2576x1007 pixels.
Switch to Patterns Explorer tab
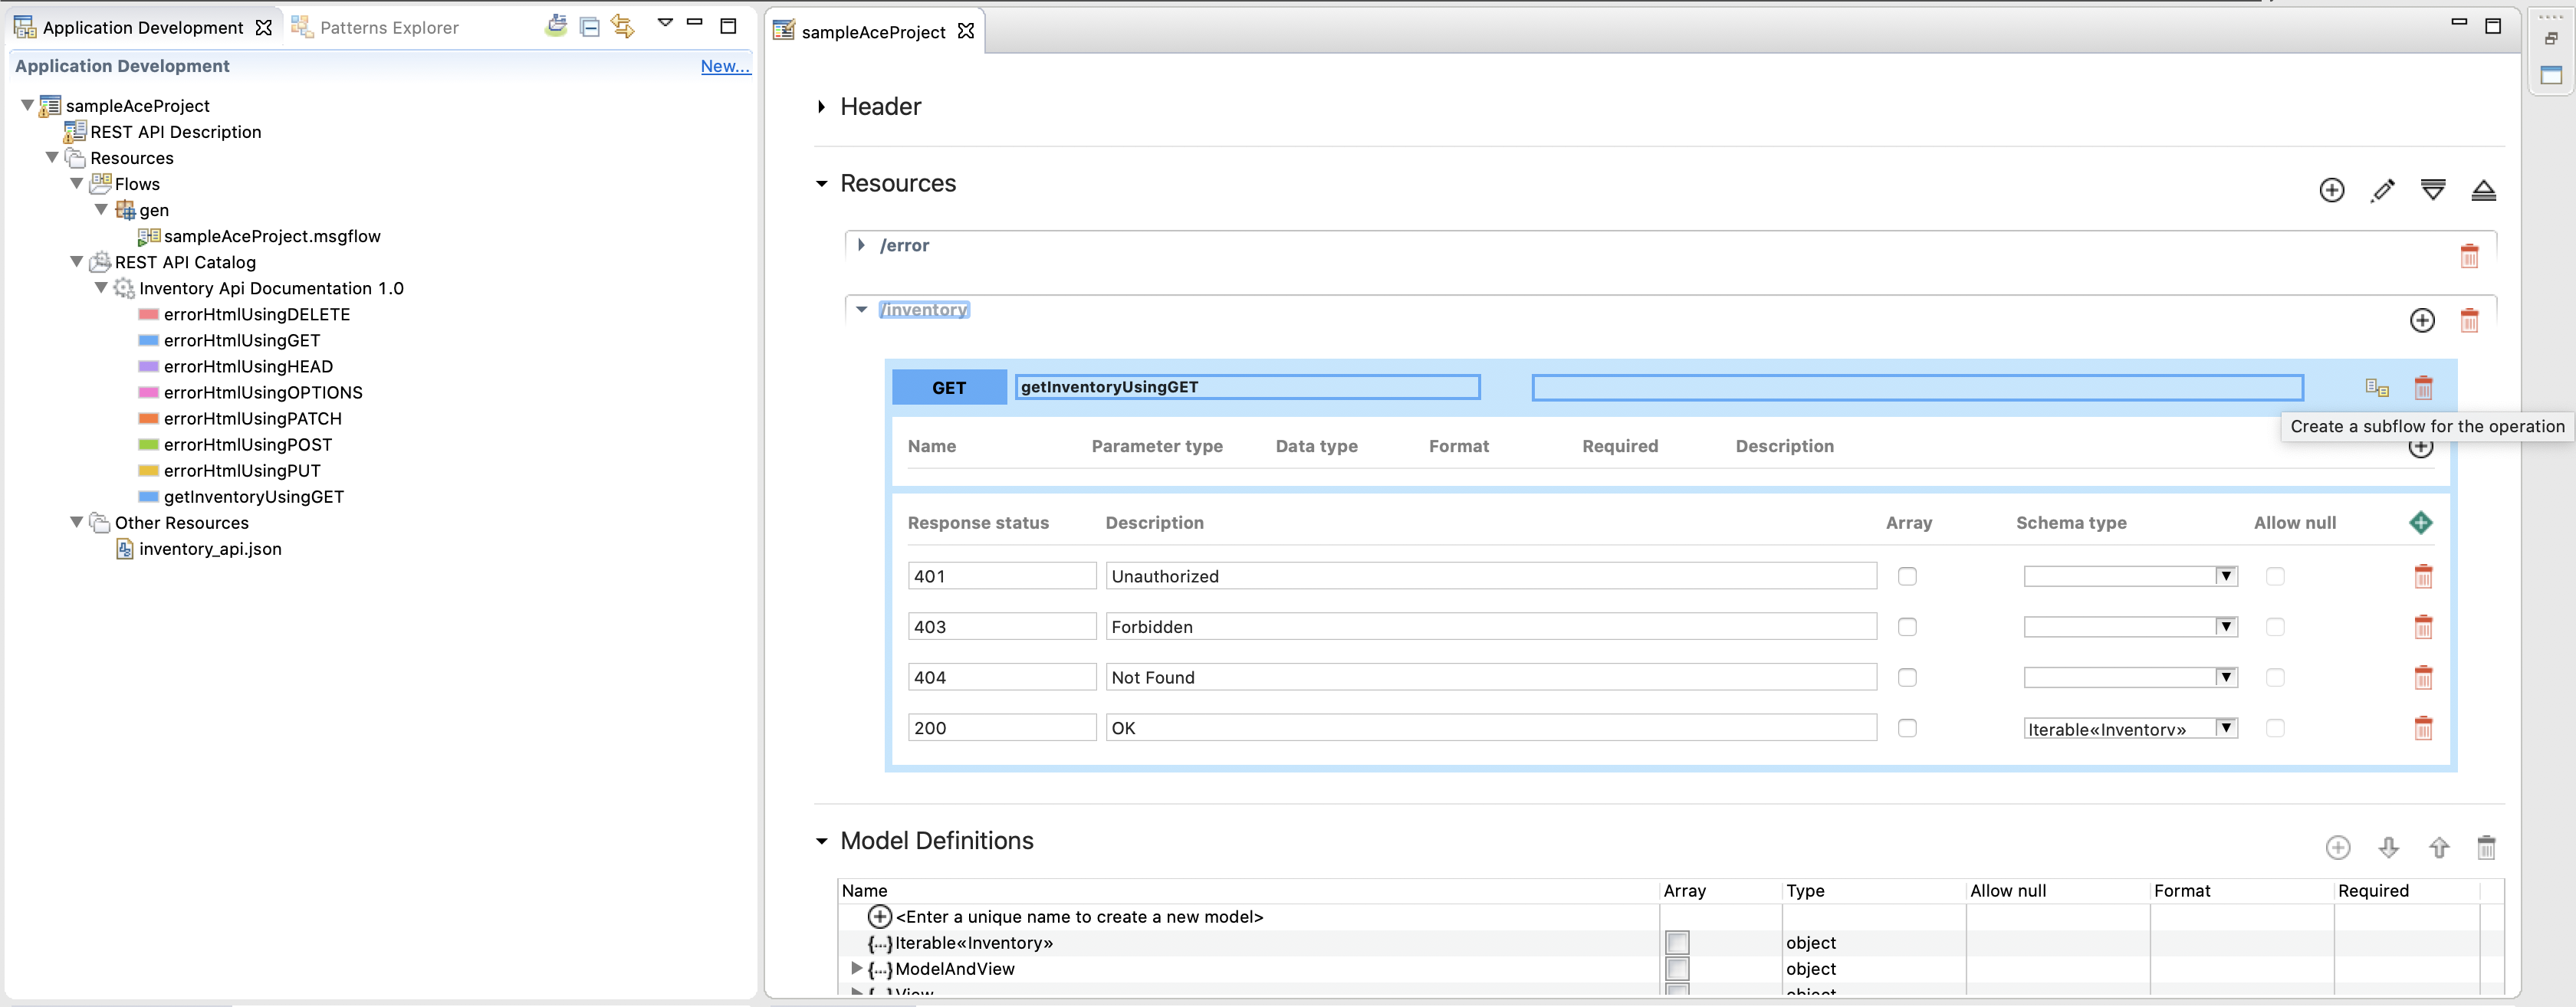click(x=388, y=28)
